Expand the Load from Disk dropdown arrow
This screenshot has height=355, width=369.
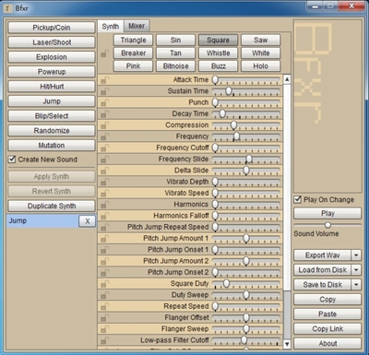pyautogui.click(x=356, y=270)
